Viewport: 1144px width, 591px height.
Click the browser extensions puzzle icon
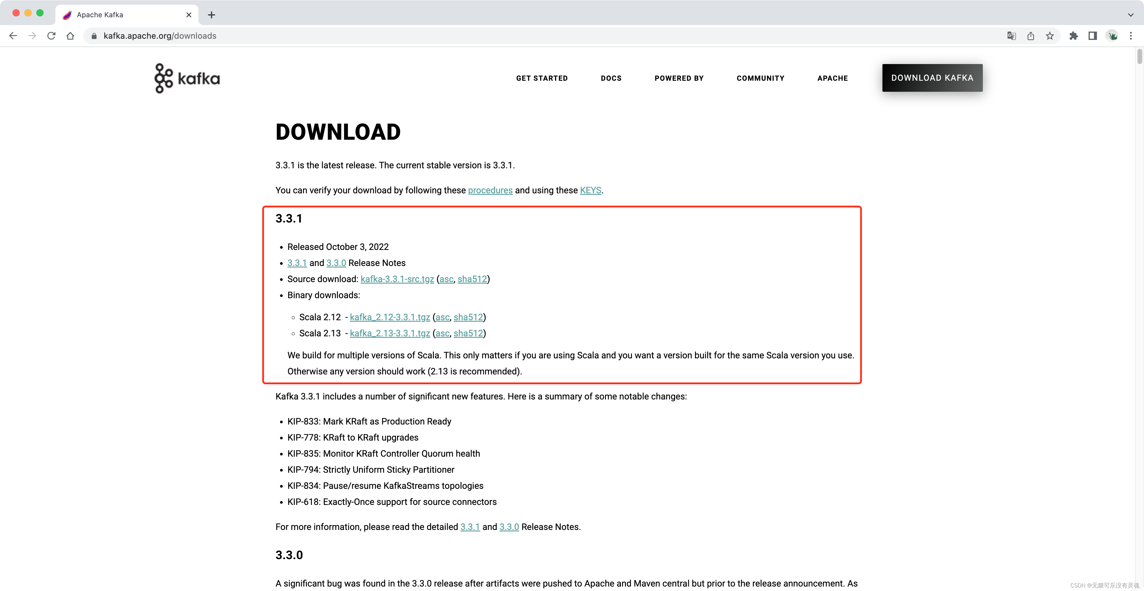1072,35
